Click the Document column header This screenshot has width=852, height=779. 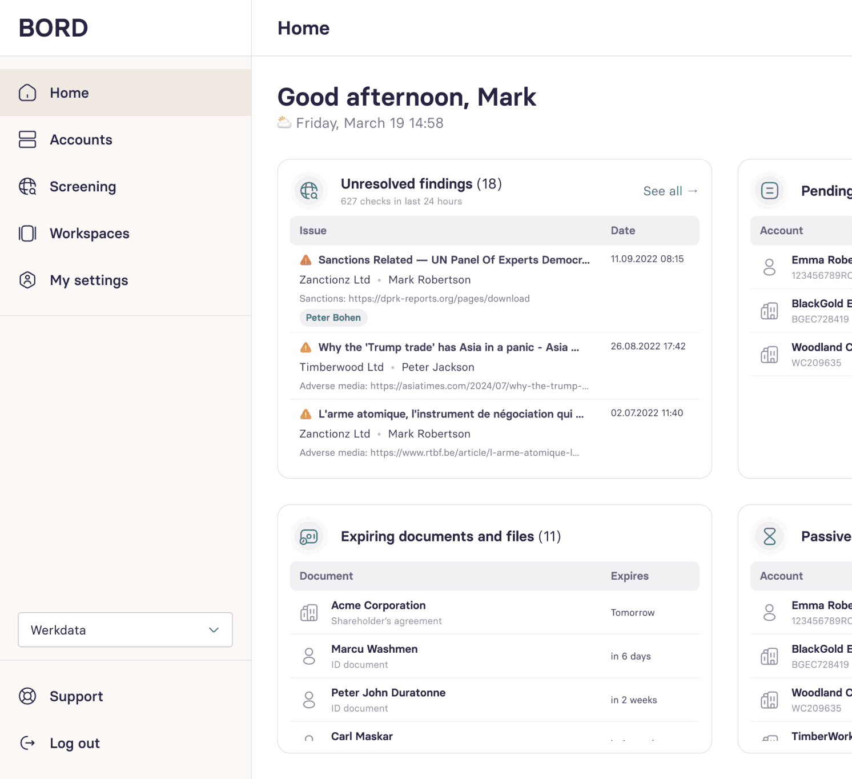pos(326,576)
